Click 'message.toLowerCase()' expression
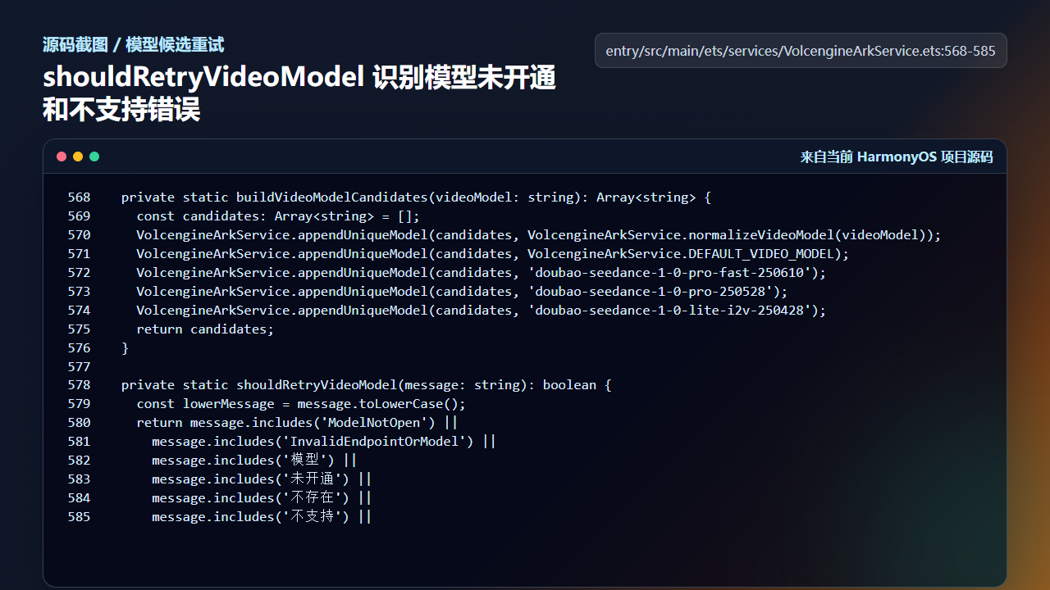 pos(377,404)
